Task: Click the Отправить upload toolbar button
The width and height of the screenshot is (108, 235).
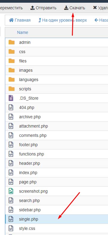Action: click(x=43, y=8)
